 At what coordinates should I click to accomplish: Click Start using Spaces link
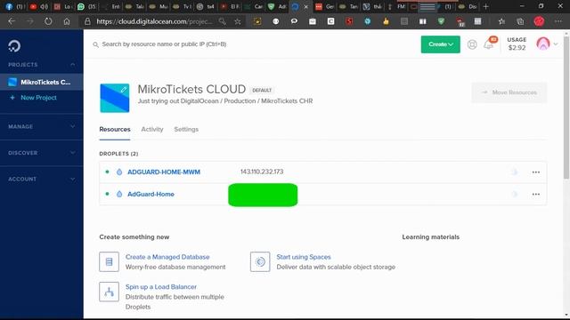point(304,257)
